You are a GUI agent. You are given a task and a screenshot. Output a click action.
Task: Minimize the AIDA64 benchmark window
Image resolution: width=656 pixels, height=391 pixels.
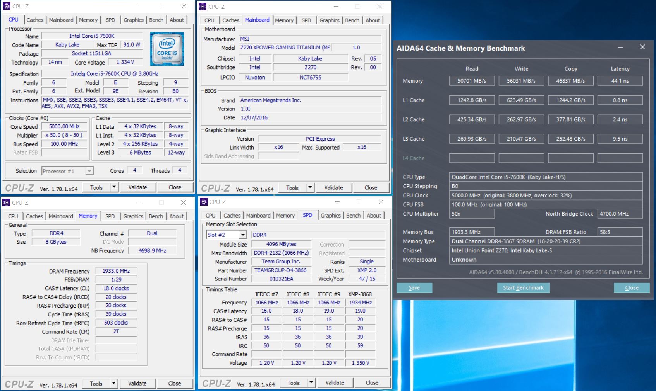point(620,47)
